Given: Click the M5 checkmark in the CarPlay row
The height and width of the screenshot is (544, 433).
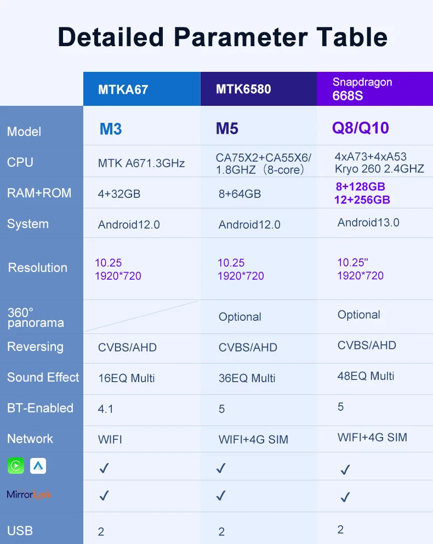Looking at the screenshot, I should point(221,468).
